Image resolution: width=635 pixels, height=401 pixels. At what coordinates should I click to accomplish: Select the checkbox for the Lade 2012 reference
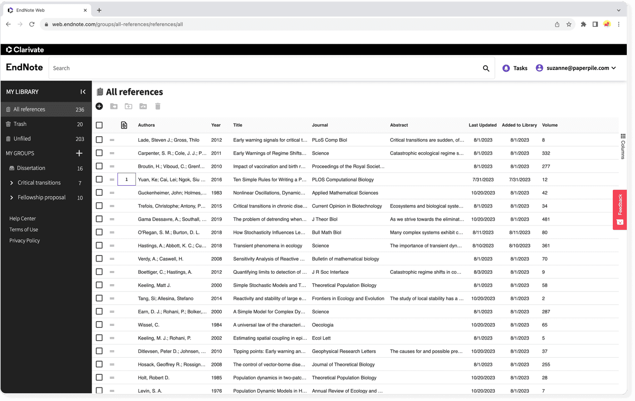[99, 139]
